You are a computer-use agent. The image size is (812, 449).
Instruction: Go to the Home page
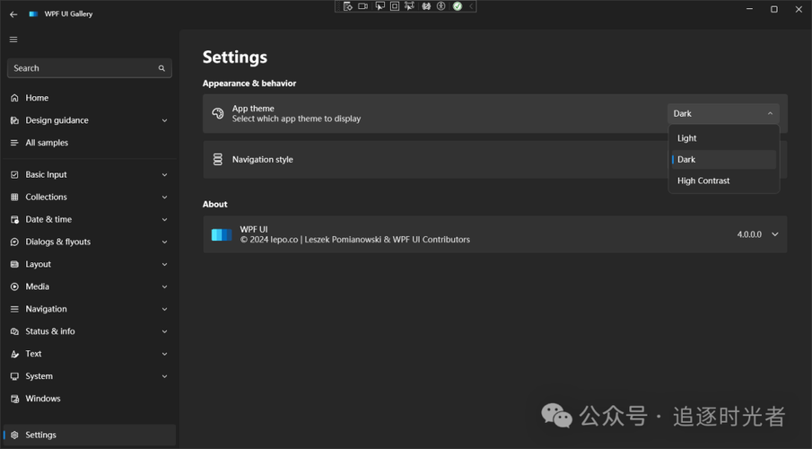click(x=38, y=98)
